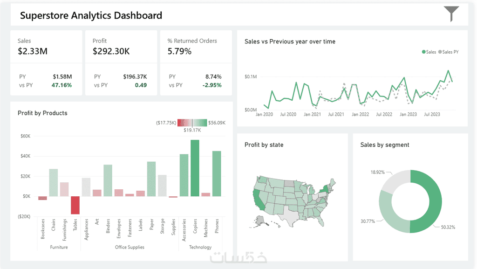
Task: Click the Accessories profit bar
Action: 184,175
